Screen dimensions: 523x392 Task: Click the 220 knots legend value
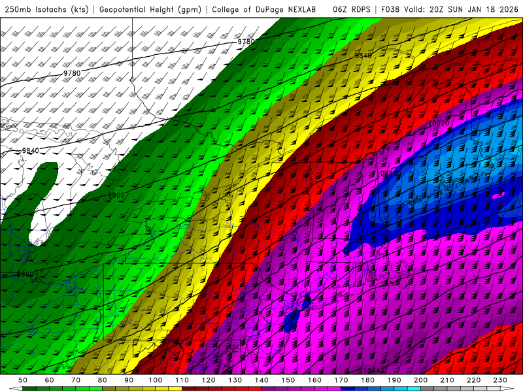pyautogui.click(x=473, y=380)
